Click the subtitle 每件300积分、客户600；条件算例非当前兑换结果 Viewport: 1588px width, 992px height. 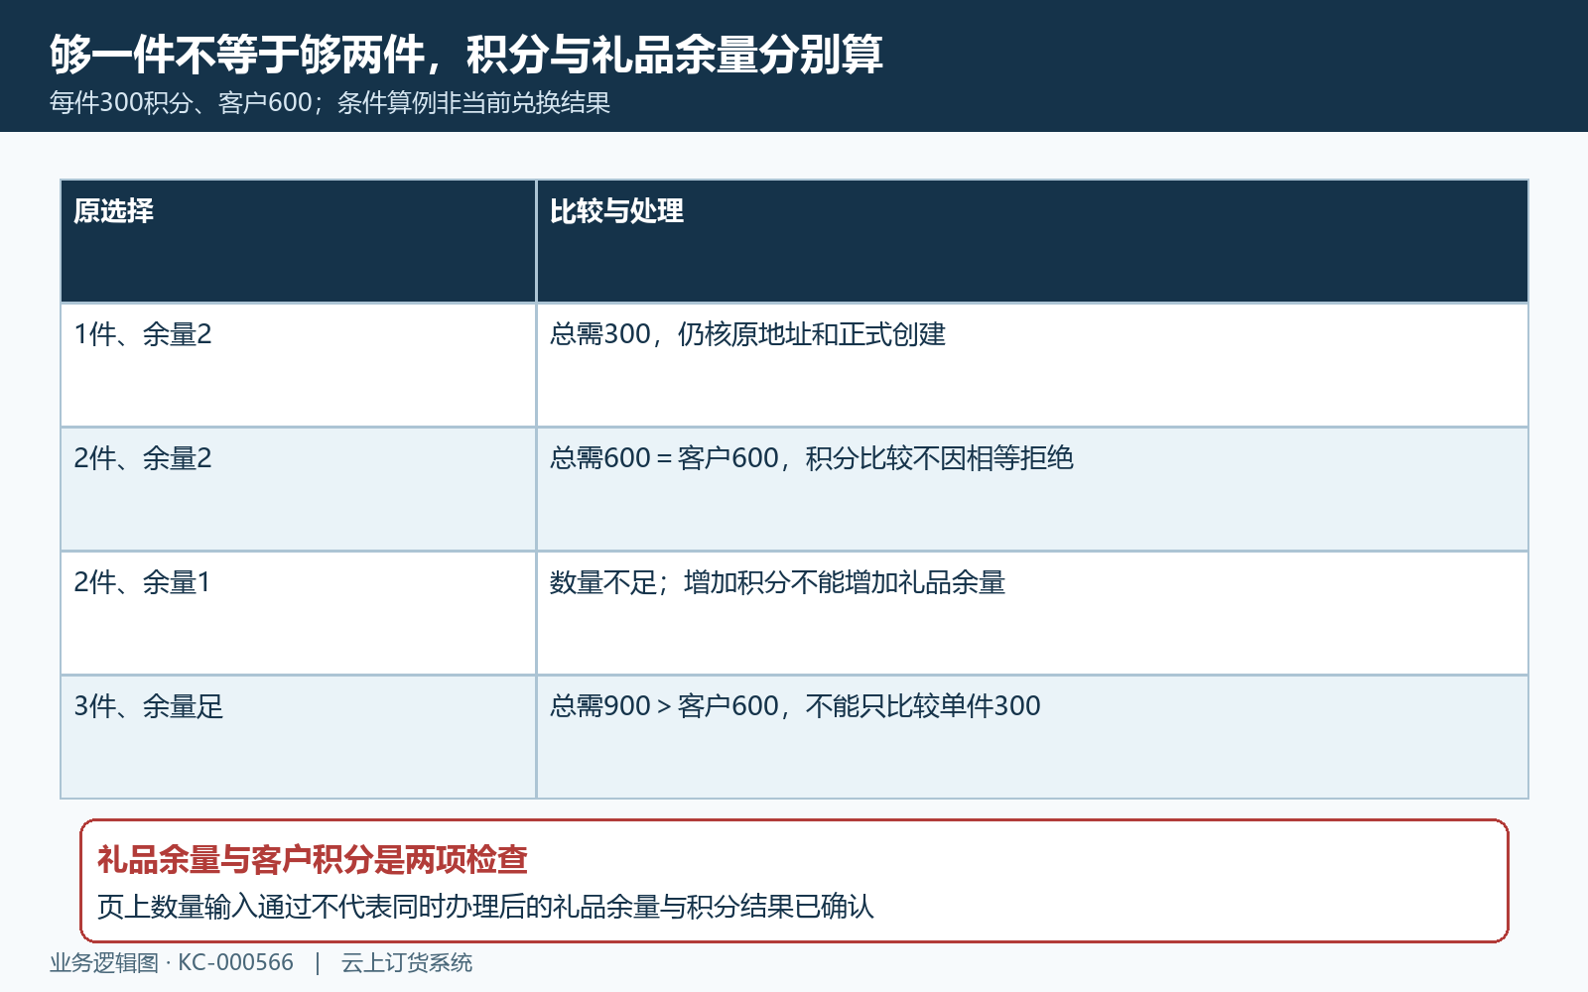click(330, 103)
